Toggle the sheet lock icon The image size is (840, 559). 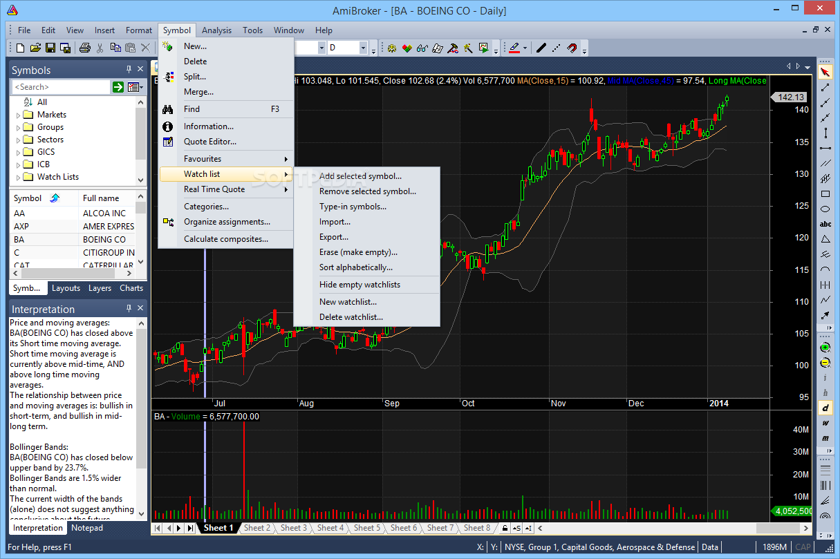coord(505,528)
